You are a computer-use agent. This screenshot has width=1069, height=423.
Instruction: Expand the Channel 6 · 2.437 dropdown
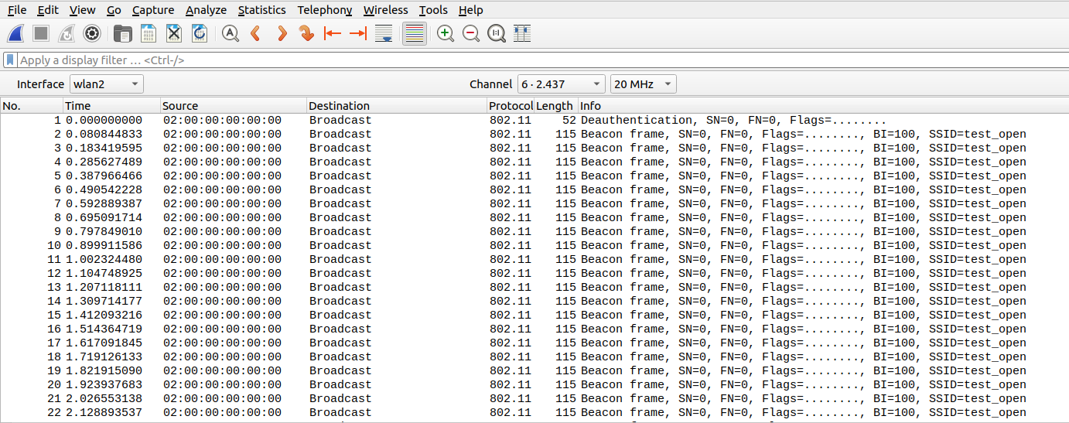[x=562, y=84]
